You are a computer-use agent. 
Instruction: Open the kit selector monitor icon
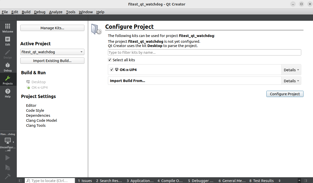[8, 141]
